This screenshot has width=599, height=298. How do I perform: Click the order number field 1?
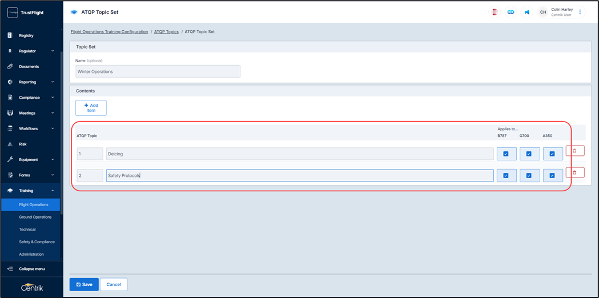click(x=90, y=154)
